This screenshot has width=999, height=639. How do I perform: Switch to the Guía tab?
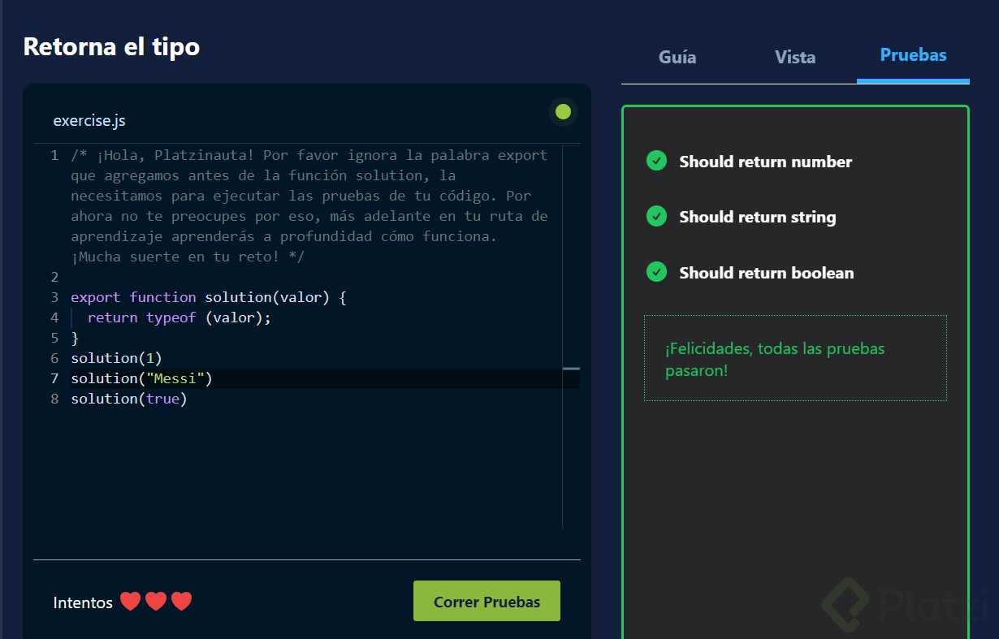click(677, 57)
